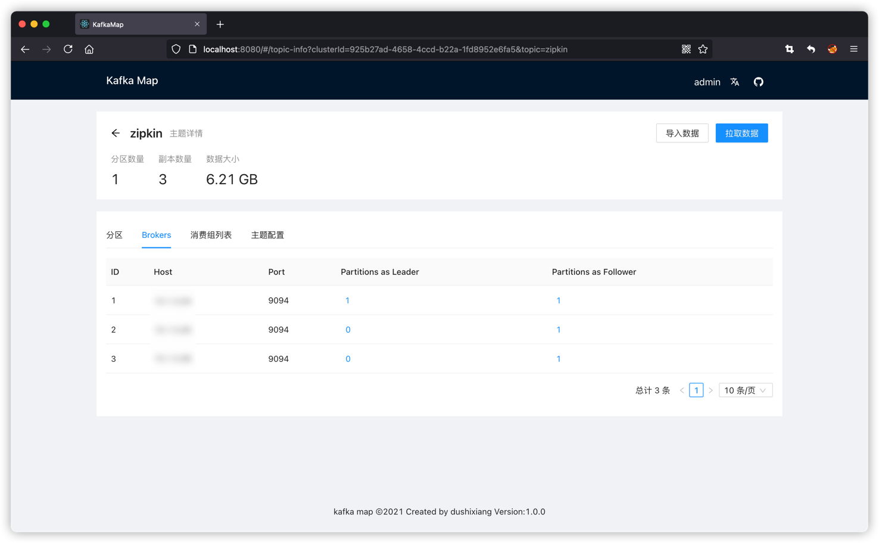This screenshot has height=543, width=879.
Task: Go back using the browser back arrow
Action: point(25,49)
